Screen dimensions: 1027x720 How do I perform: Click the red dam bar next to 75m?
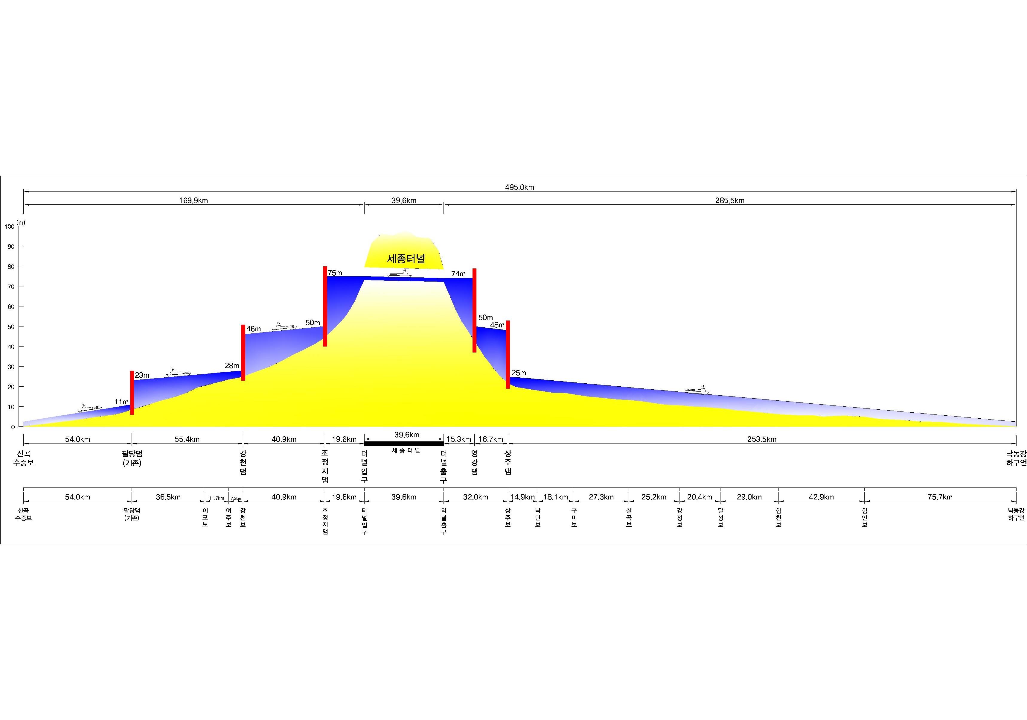[325, 306]
